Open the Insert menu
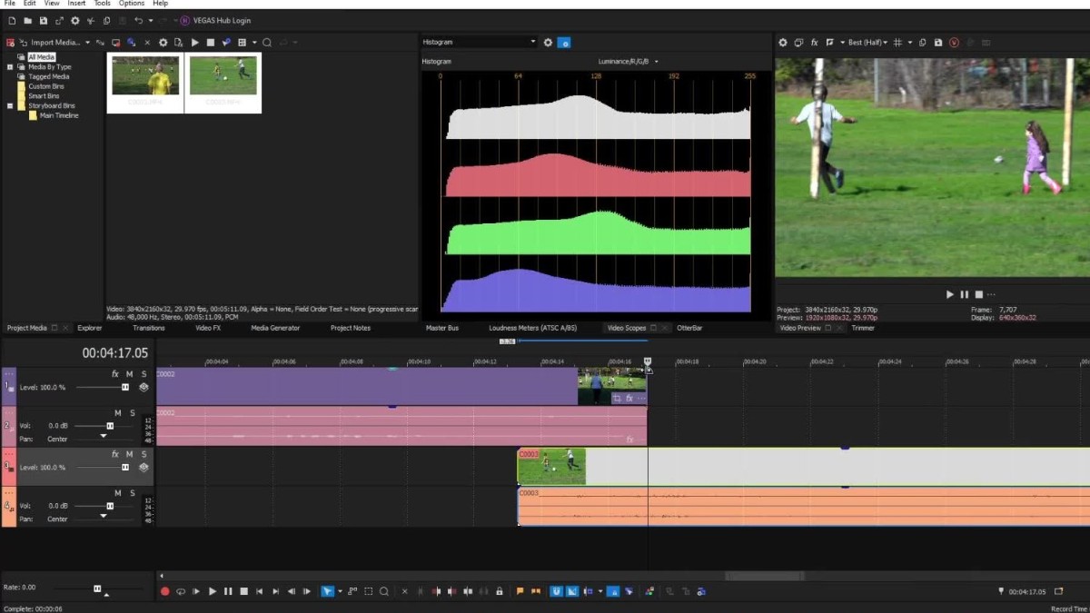Screen dimensions: 1090x613 (76, 4)
